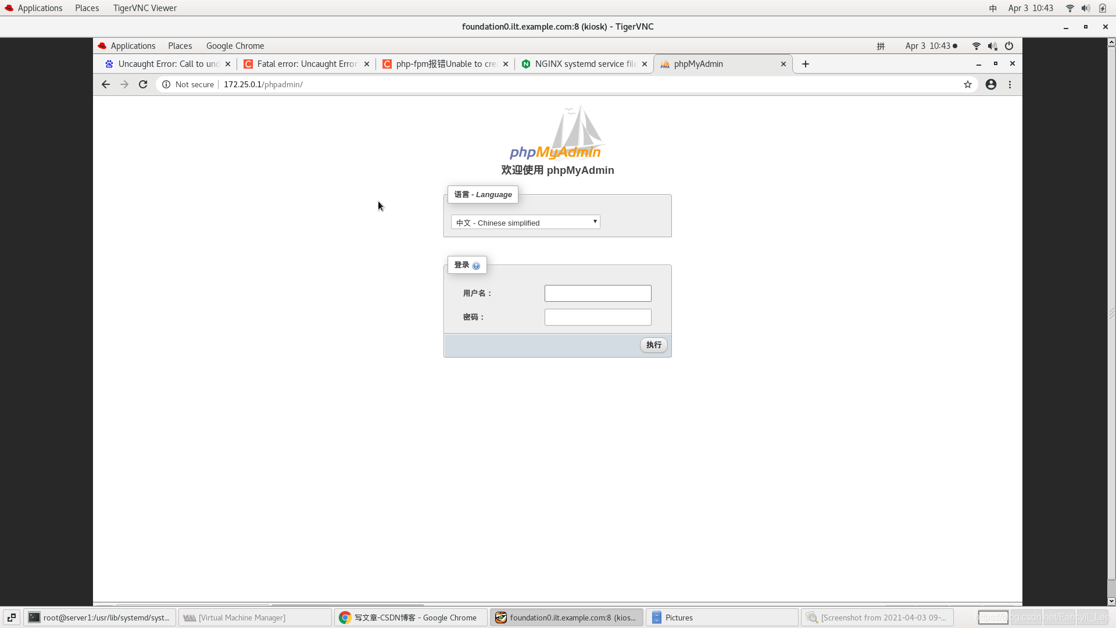
Task: Go back with the browser back arrow
Action: (x=106, y=84)
